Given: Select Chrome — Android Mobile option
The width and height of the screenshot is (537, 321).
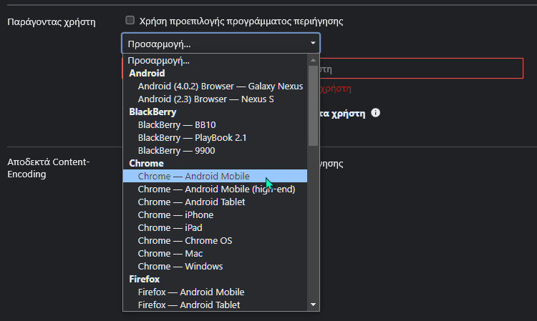Looking at the screenshot, I should point(193,177).
